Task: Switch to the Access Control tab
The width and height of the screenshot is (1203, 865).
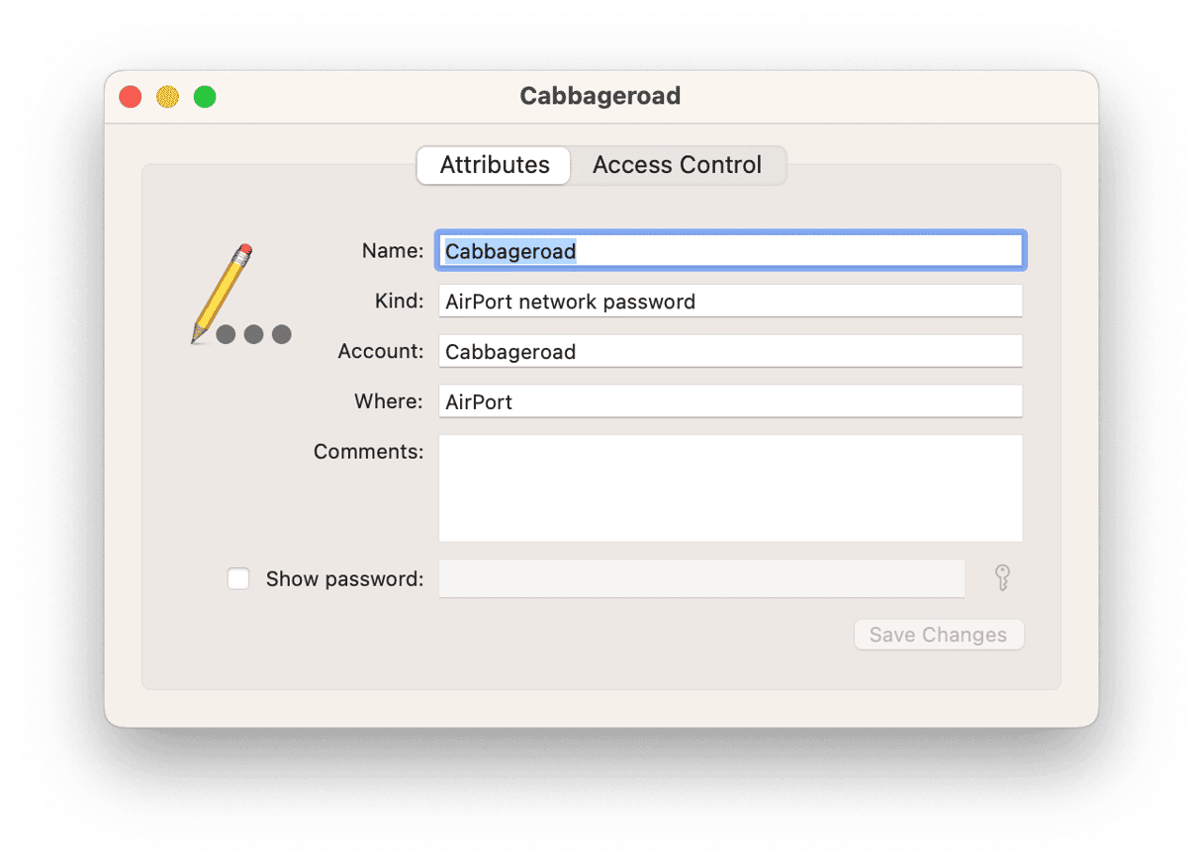Action: point(678,165)
